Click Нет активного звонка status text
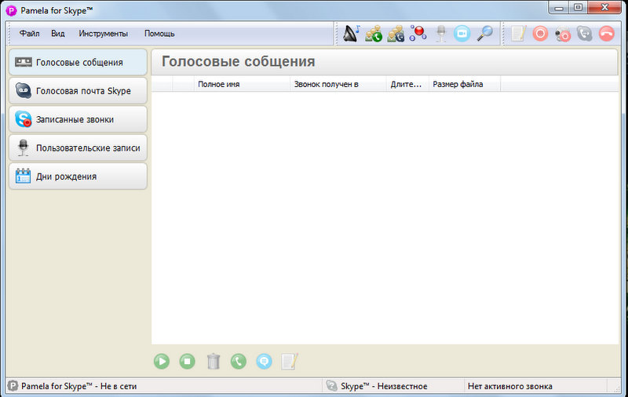 (509, 386)
